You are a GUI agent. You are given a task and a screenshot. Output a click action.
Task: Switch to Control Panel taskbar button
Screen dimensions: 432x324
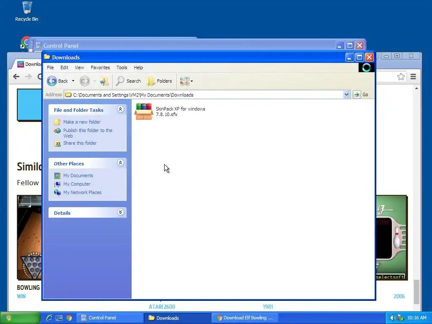(x=110, y=318)
